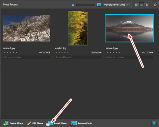Click the refresh rotate icon

tap(155, 5)
